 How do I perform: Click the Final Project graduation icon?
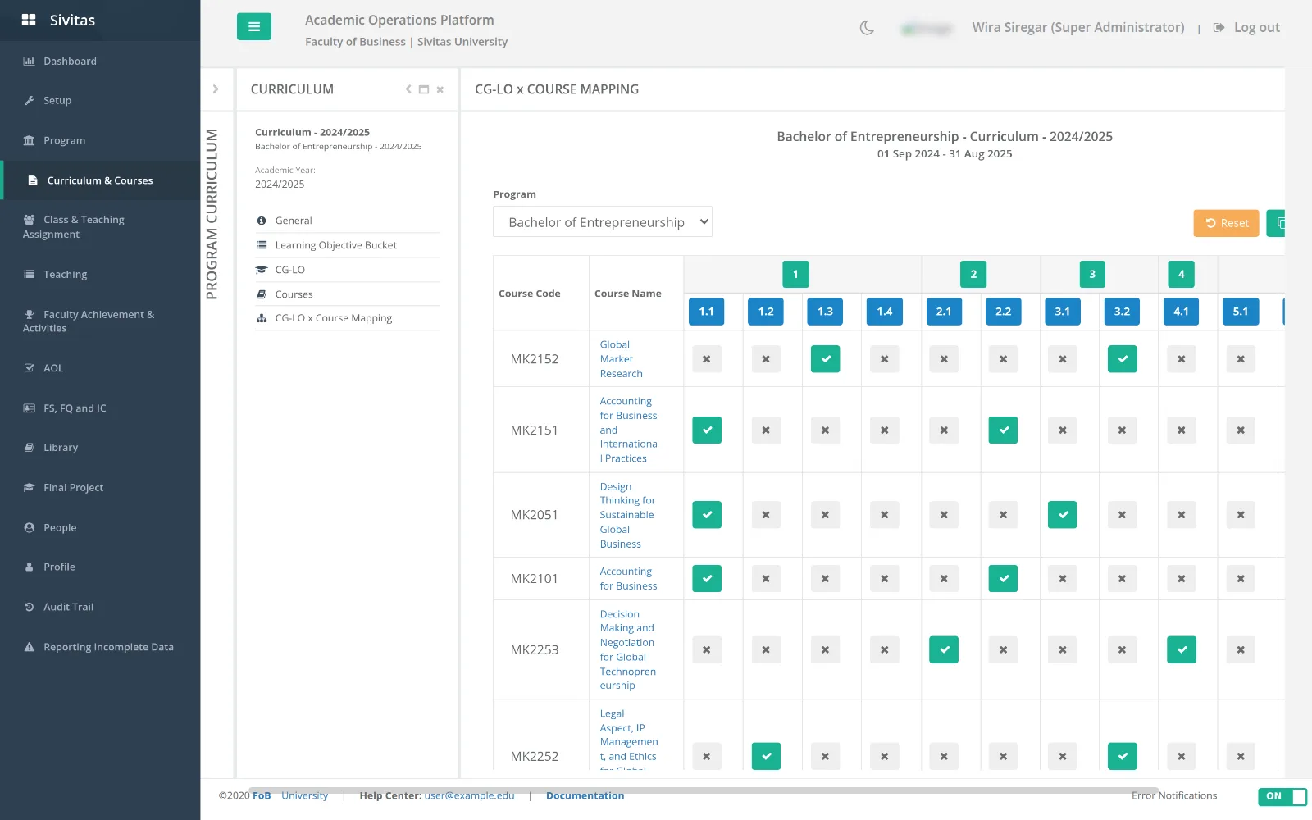(x=29, y=488)
